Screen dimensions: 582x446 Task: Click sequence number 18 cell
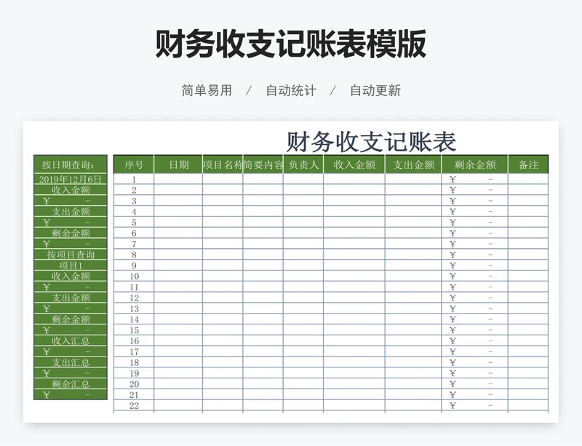(134, 362)
